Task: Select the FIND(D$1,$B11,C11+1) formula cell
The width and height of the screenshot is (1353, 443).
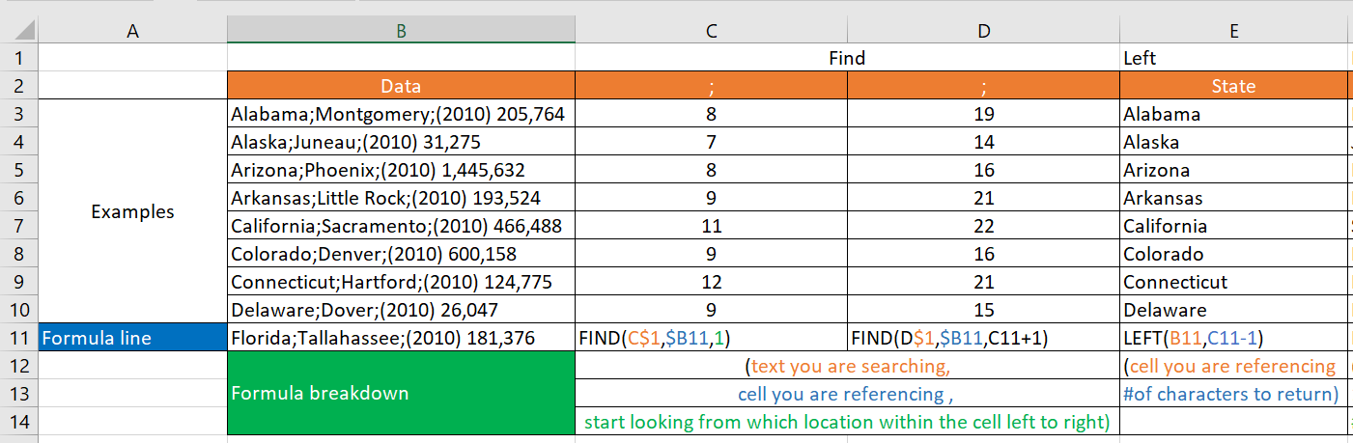Action: (983, 338)
